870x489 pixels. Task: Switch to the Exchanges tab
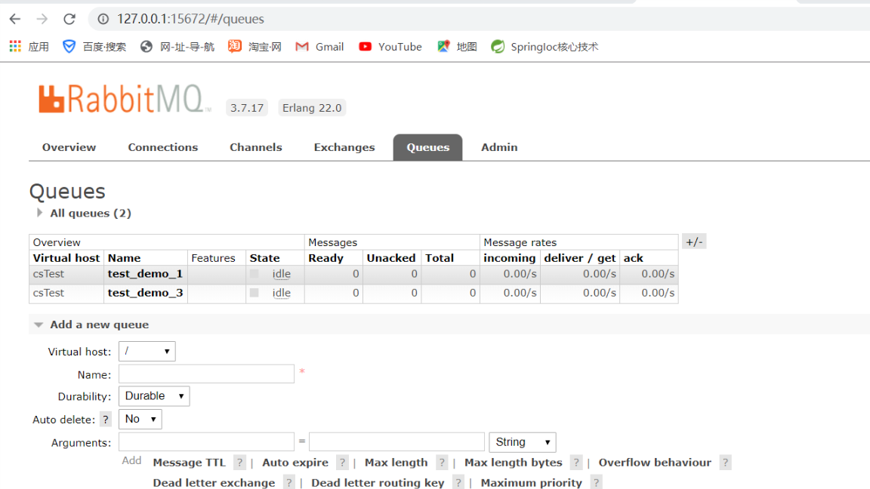point(344,147)
